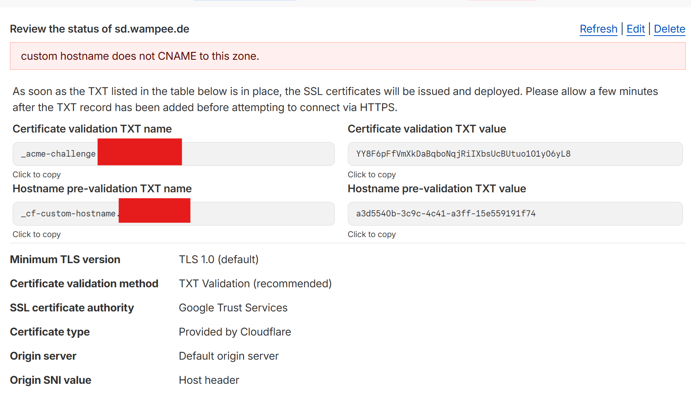Copy the pre-validation value a3d5540b field
This screenshot has height=406, width=691.
(x=515, y=214)
